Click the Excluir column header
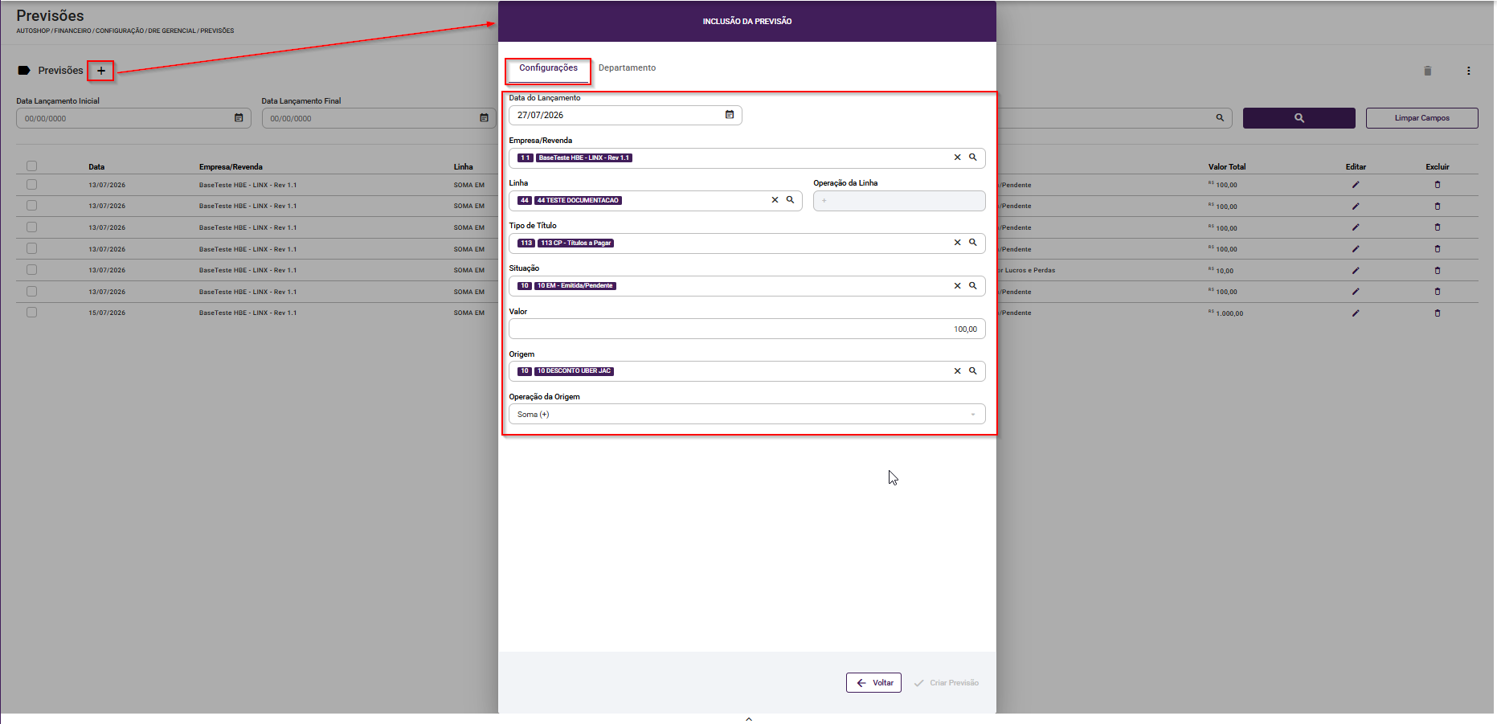This screenshot has height=724, width=1497. tap(1438, 167)
